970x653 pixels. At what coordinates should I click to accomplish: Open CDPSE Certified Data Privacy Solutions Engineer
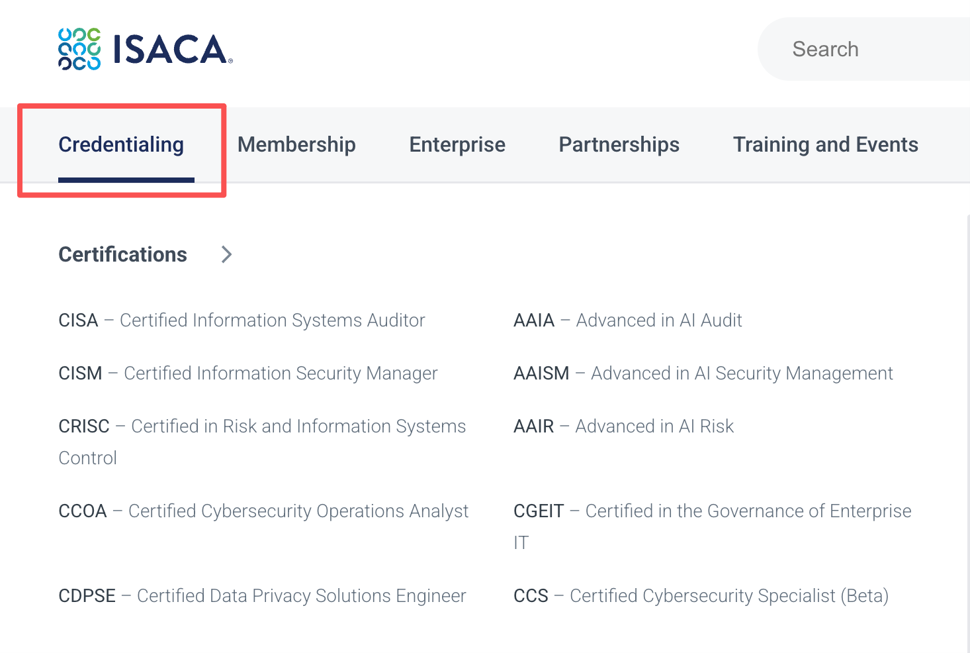coord(262,596)
